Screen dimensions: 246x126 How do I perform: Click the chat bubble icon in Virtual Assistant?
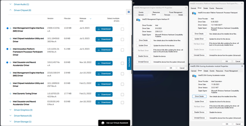pyautogui.click(x=103, y=123)
